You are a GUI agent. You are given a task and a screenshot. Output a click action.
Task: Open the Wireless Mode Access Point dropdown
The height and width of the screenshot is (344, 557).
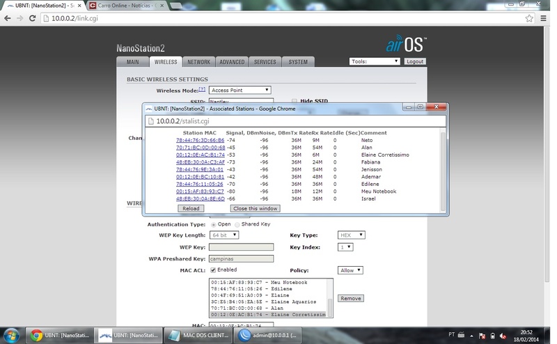pos(240,91)
